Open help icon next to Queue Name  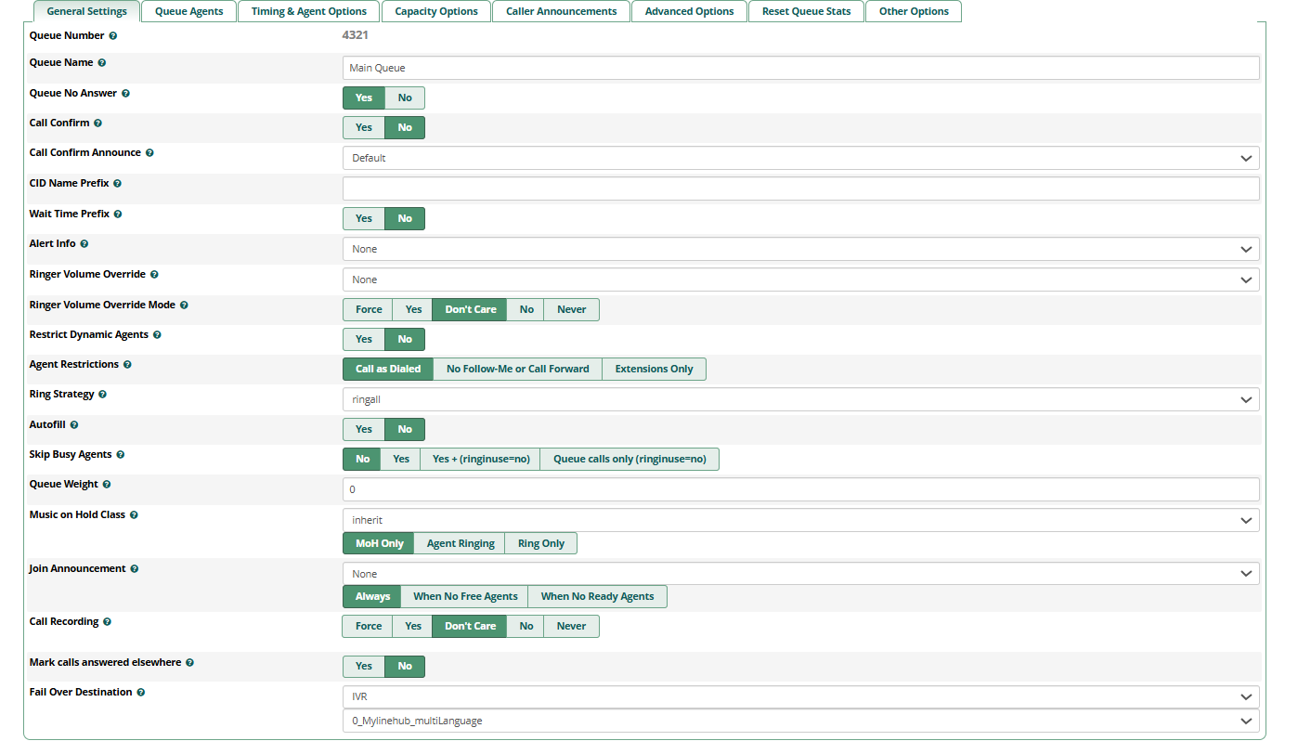coord(102,63)
